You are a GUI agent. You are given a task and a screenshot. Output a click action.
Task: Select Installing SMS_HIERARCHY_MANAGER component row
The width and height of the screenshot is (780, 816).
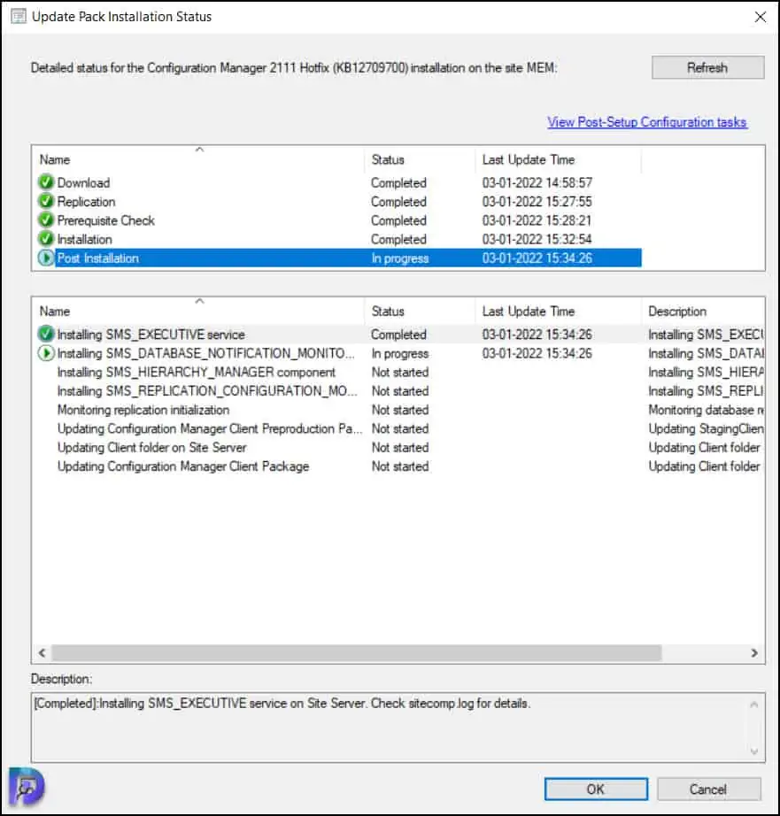400,372
